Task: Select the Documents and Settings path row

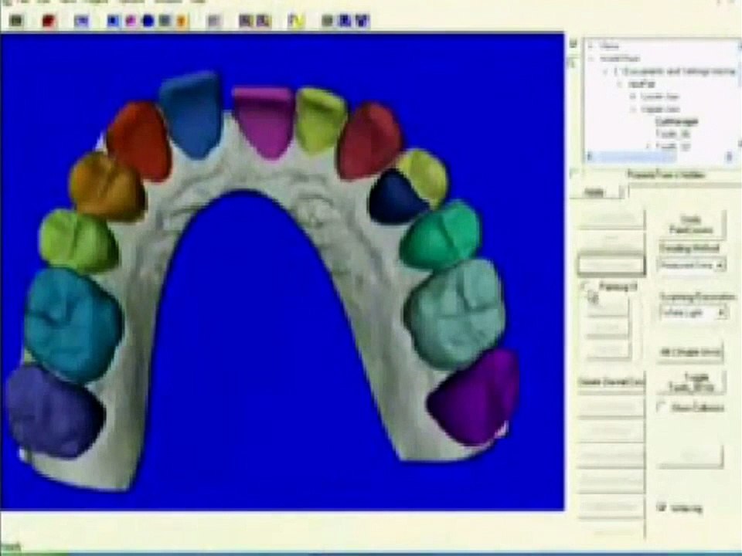Action: click(x=675, y=71)
